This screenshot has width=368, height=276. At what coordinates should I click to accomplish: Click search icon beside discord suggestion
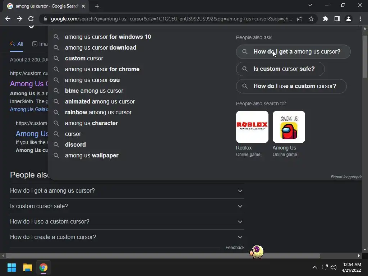[x=56, y=145]
